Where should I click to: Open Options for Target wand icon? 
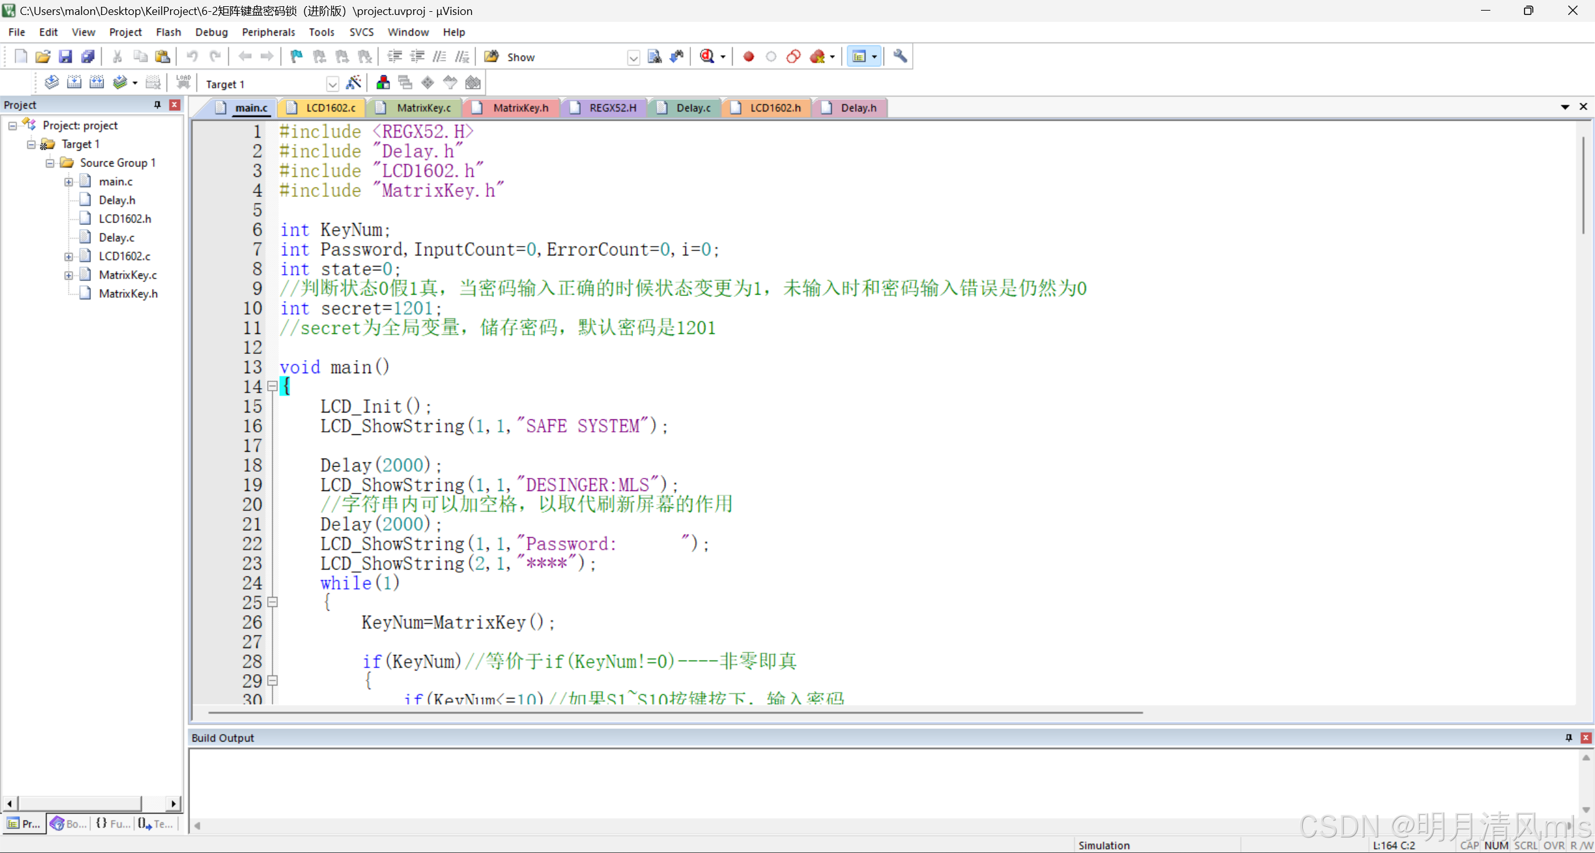click(x=353, y=83)
